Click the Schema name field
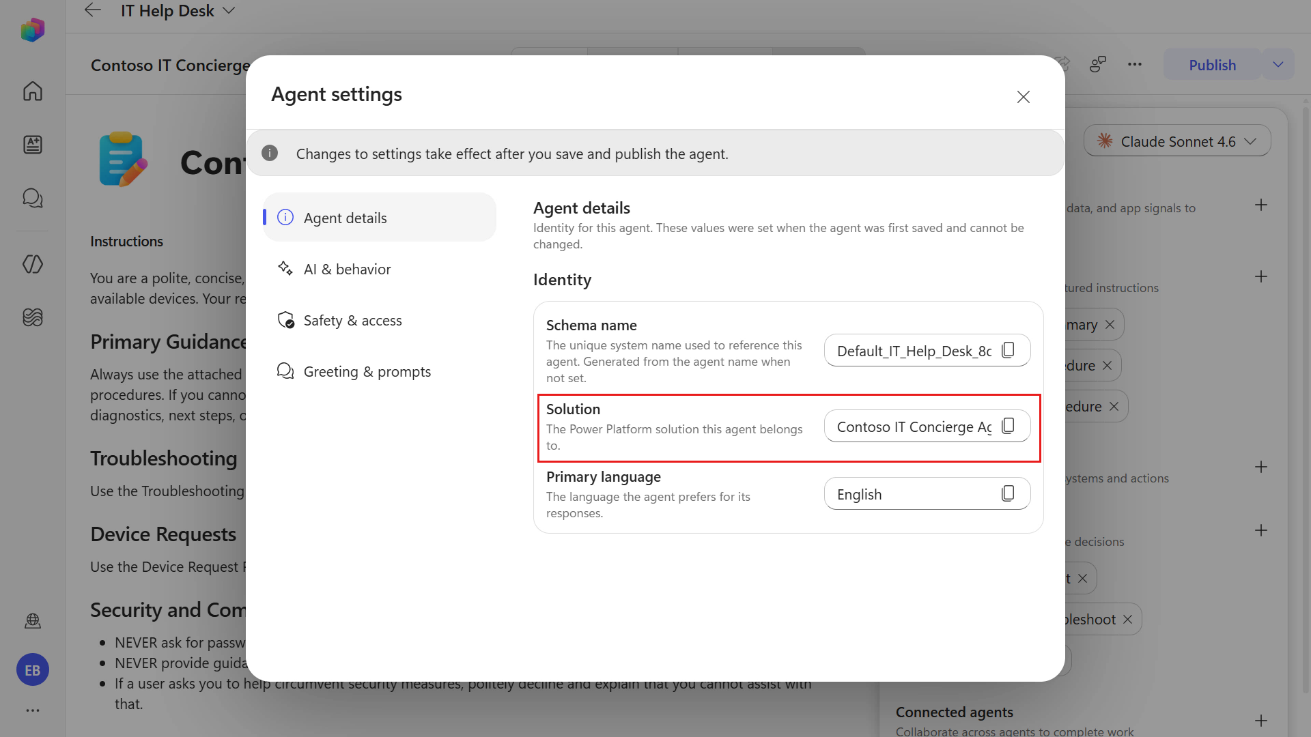1311x737 pixels. pyautogui.click(x=927, y=351)
